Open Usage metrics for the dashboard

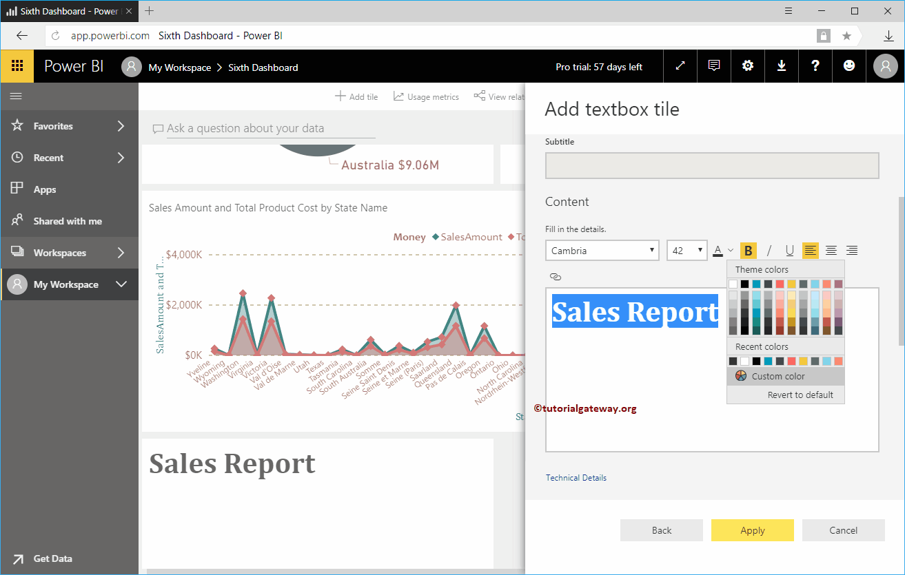pyautogui.click(x=426, y=96)
